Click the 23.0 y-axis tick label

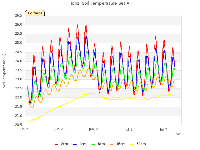point(19,79)
